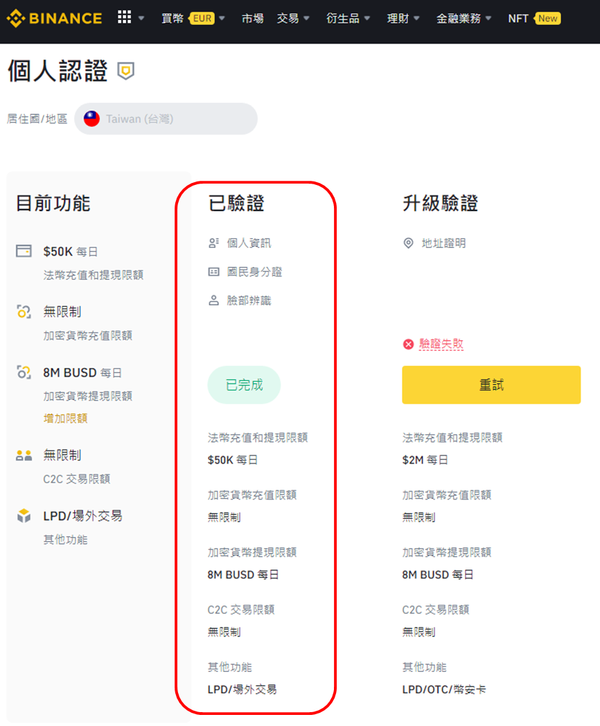Open the apps grid menu icon
The image size is (600, 726).
point(124,17)
